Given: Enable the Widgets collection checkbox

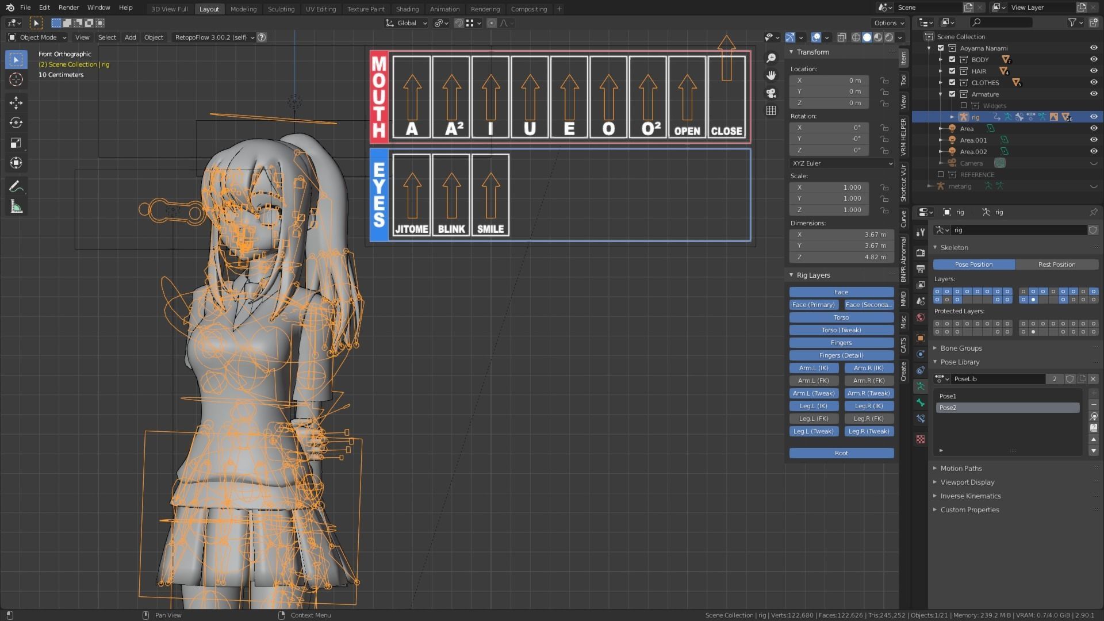Looking at the screenshot, I should 964,106.
